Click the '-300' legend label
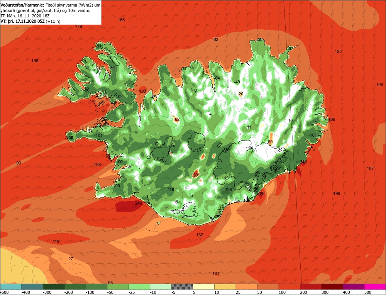Viewport: 386px width, 295px height. 47,292
